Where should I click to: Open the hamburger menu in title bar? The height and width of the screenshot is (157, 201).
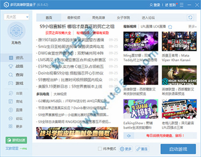[x=181, y=5]
